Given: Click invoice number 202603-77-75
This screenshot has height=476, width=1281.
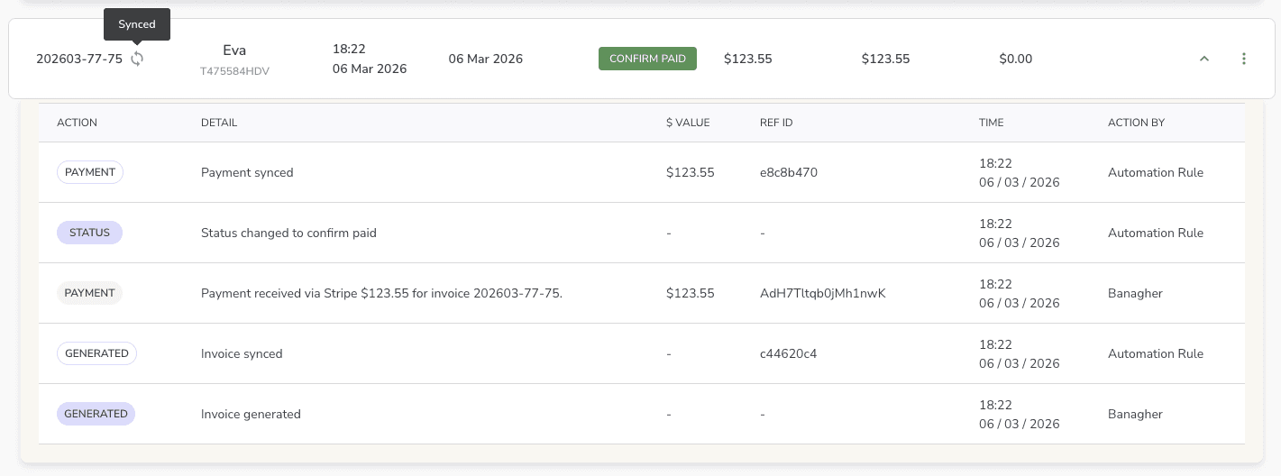Looking at the screenshot, I should (79, 59).
